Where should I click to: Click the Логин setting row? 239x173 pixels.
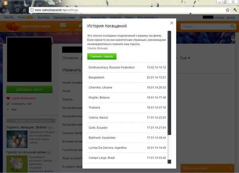(66, 91)
